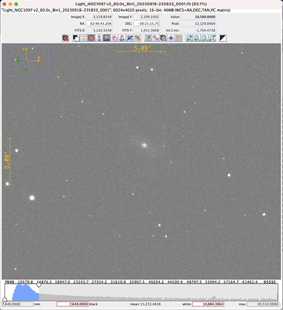Click the rightmost magnifier zoom-to-fit icon
The width and height of the screenshot is (283, 310).
212,38
